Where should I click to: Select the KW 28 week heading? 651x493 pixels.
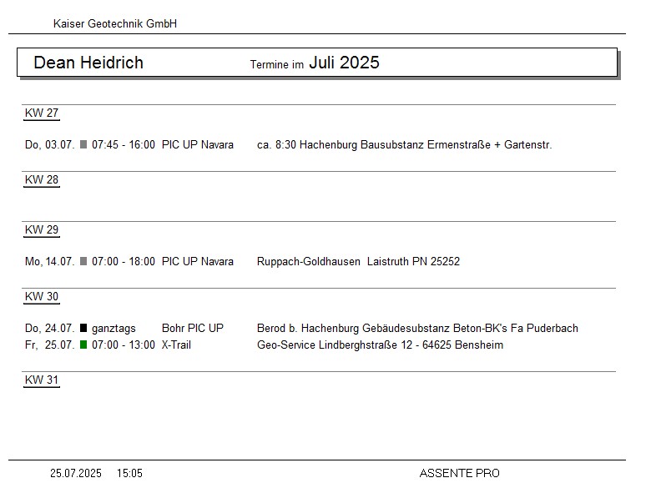click(x=42, y=180)
